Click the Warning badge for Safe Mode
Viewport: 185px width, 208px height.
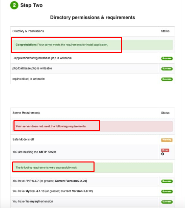[167, 140]
